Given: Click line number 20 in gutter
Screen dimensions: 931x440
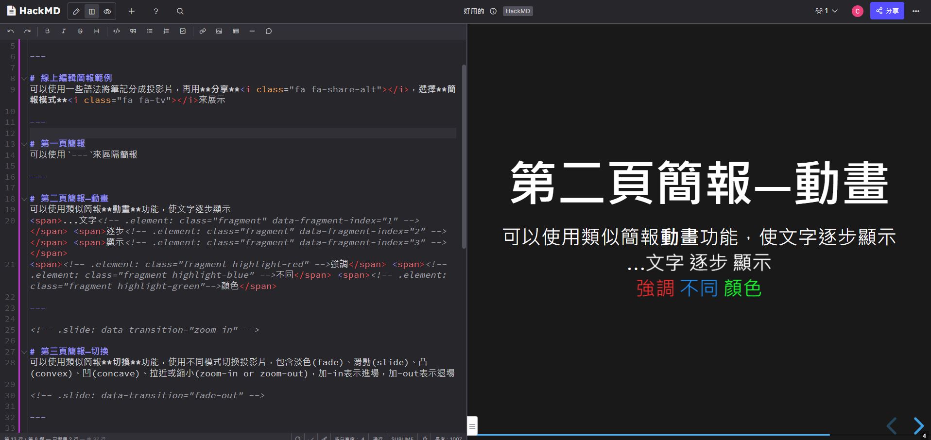Looking at the screenshot, I should pyautogui.click(x=10, y=220).
